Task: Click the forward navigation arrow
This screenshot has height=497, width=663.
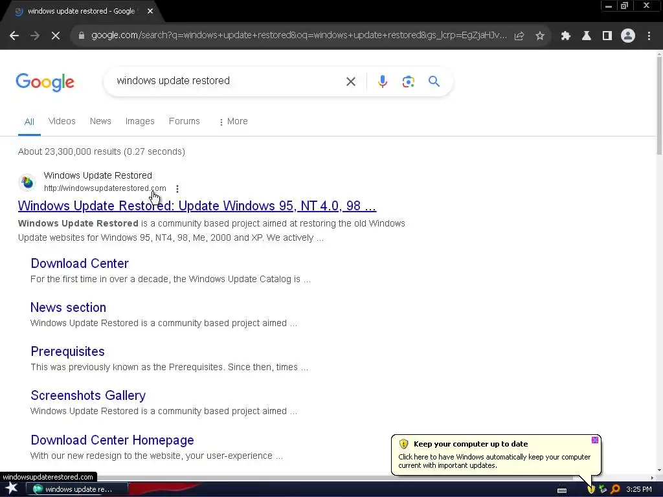Action: tap(35, 36)
